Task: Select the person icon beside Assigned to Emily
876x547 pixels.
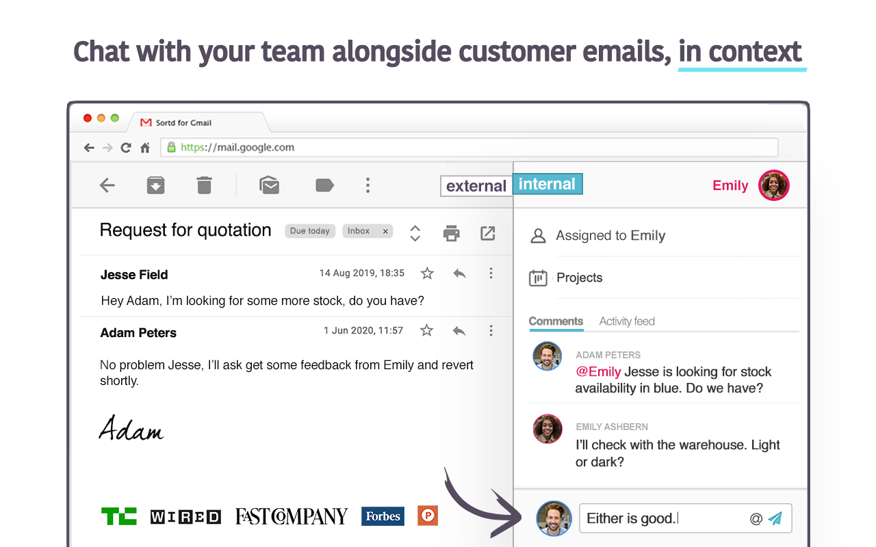Action: (x=539, y=236)
